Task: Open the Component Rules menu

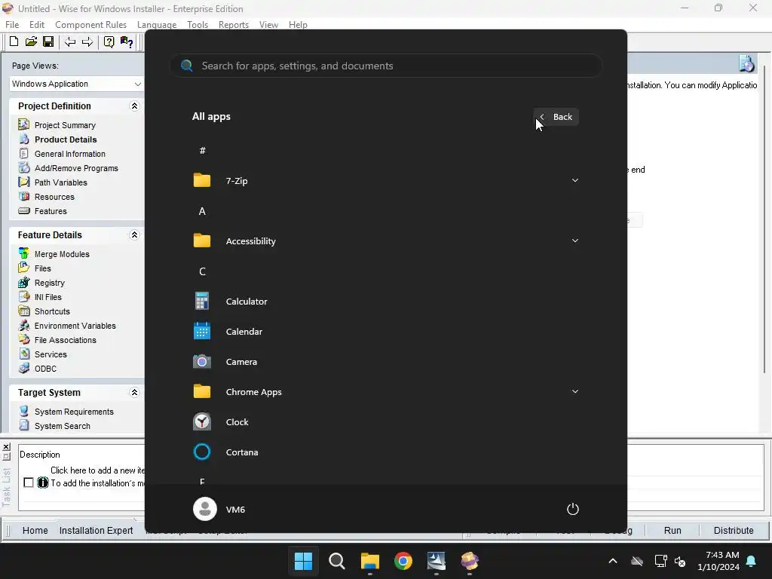Action: click(90, 25)
